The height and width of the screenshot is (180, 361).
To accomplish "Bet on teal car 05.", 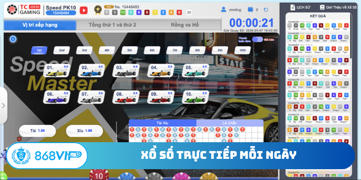I will point(195,71).
